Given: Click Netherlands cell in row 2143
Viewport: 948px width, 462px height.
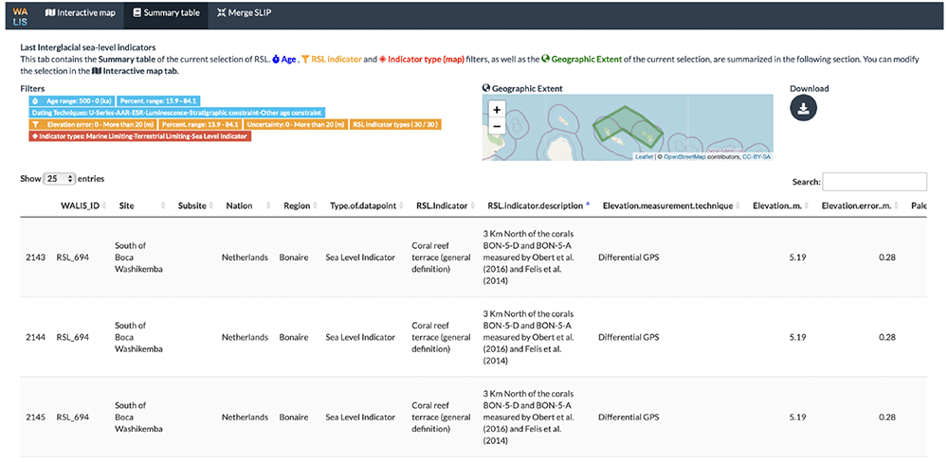Looking at the screenshot, I should tap(245, 258).
